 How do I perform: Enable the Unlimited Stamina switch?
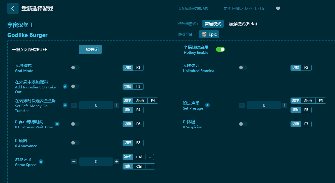243,68
